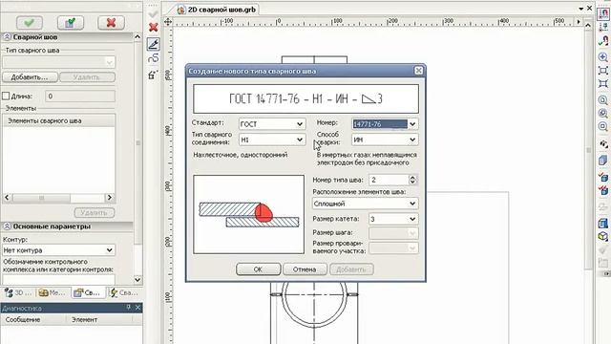
Task: Click the crossed-arrows icon at the ruler corner
Action: pos(168,21)
